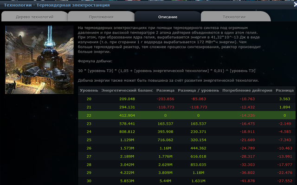Click difference value 716.062

165,140
